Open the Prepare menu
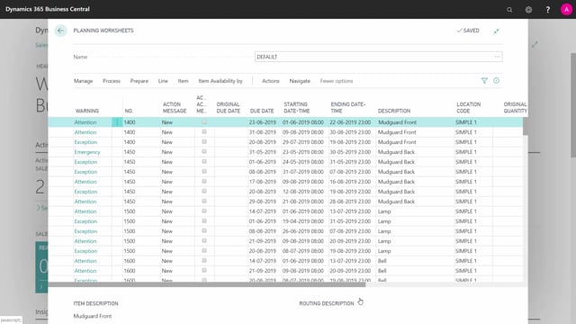 pyautogui.click(x=139, y=81)
